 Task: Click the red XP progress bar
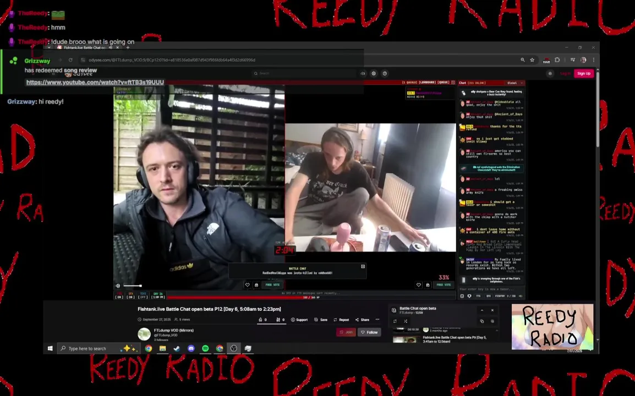[311, 297]
